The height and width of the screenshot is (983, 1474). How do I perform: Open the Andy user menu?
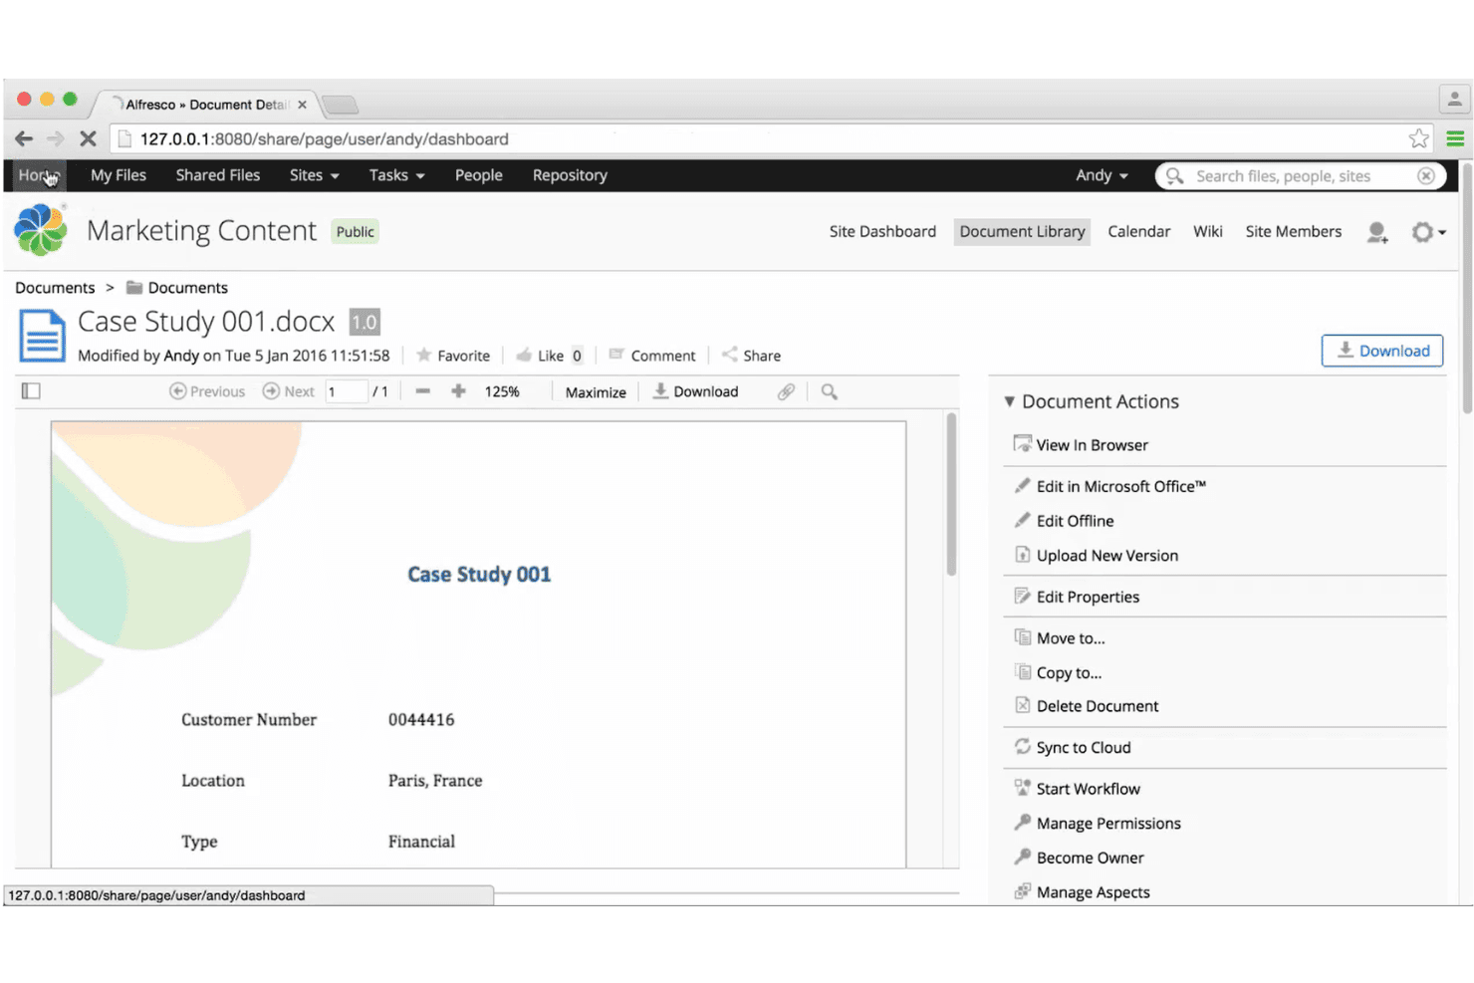coord(1102,175)
